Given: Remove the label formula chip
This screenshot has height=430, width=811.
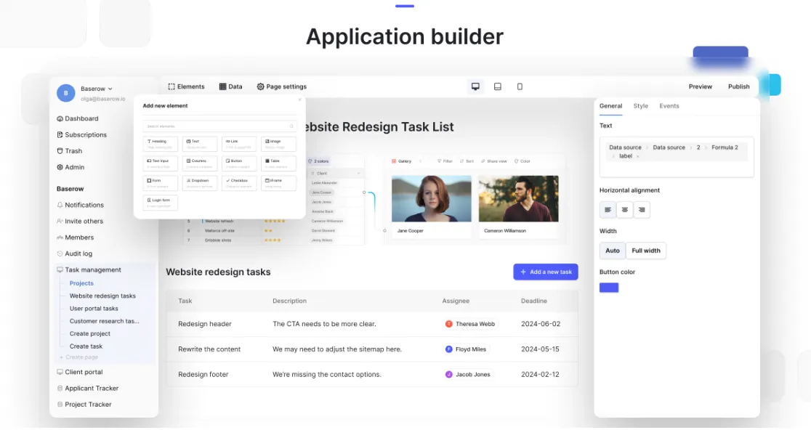Looking at the screenshot, I should click(x=638, y=157).
